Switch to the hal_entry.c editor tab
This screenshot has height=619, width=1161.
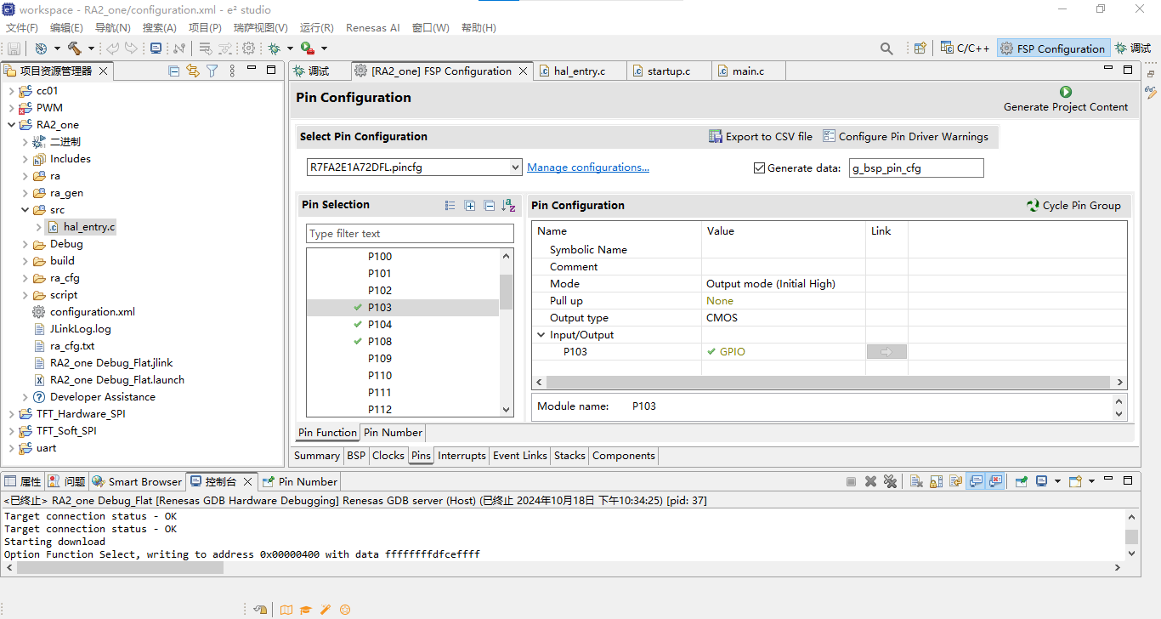[x=580, y=71]
